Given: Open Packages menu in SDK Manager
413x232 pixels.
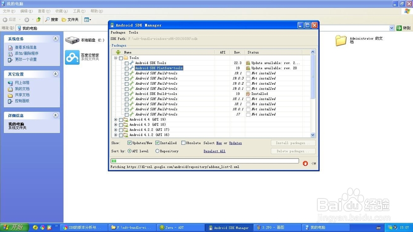Looking at the screenshot, I should click(118, 32).
